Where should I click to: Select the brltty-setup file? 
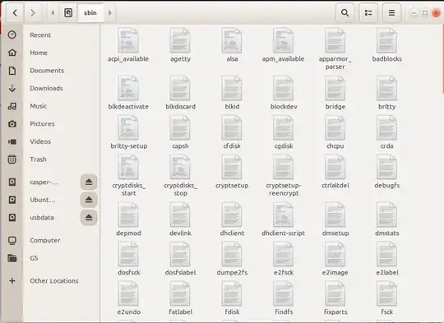128,132
